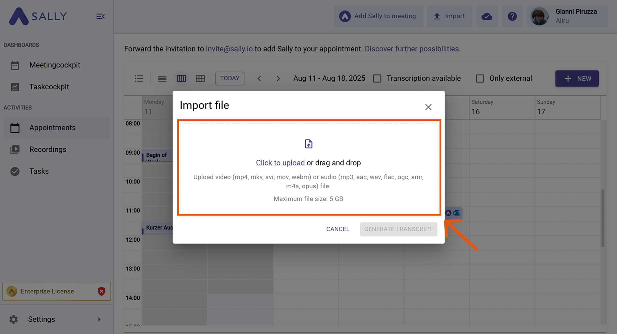Toggle Transcription available checkbox

[x=377, y=78]
